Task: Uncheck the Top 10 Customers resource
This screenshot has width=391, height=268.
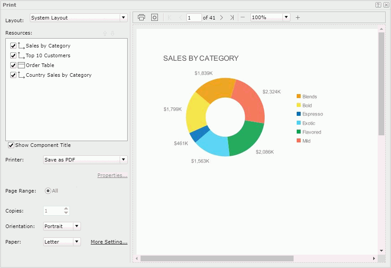Action: tap(13, 55)
